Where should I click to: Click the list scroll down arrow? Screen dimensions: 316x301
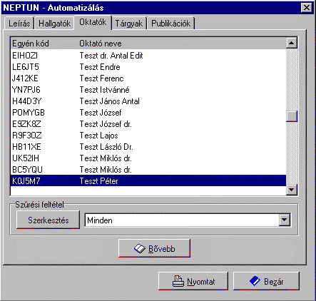coord(292,190)
